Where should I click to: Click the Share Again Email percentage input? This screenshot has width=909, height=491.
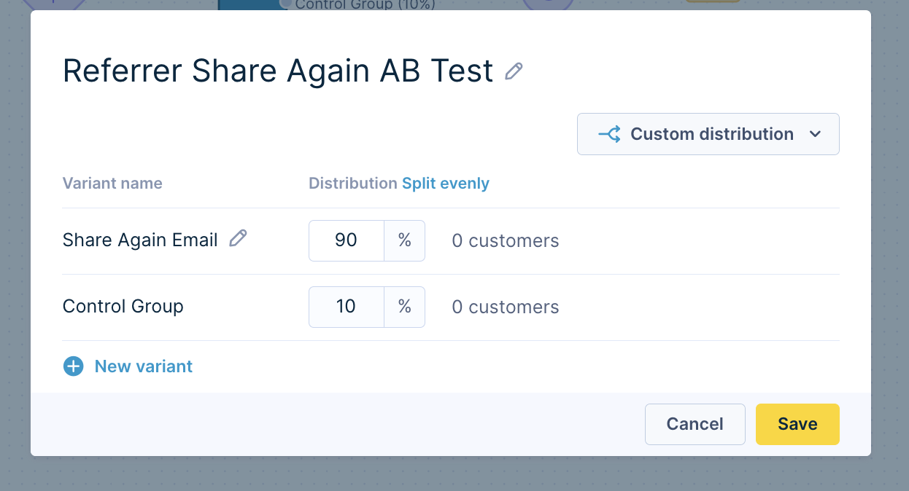pyautogui.click(x=346, y=240)
